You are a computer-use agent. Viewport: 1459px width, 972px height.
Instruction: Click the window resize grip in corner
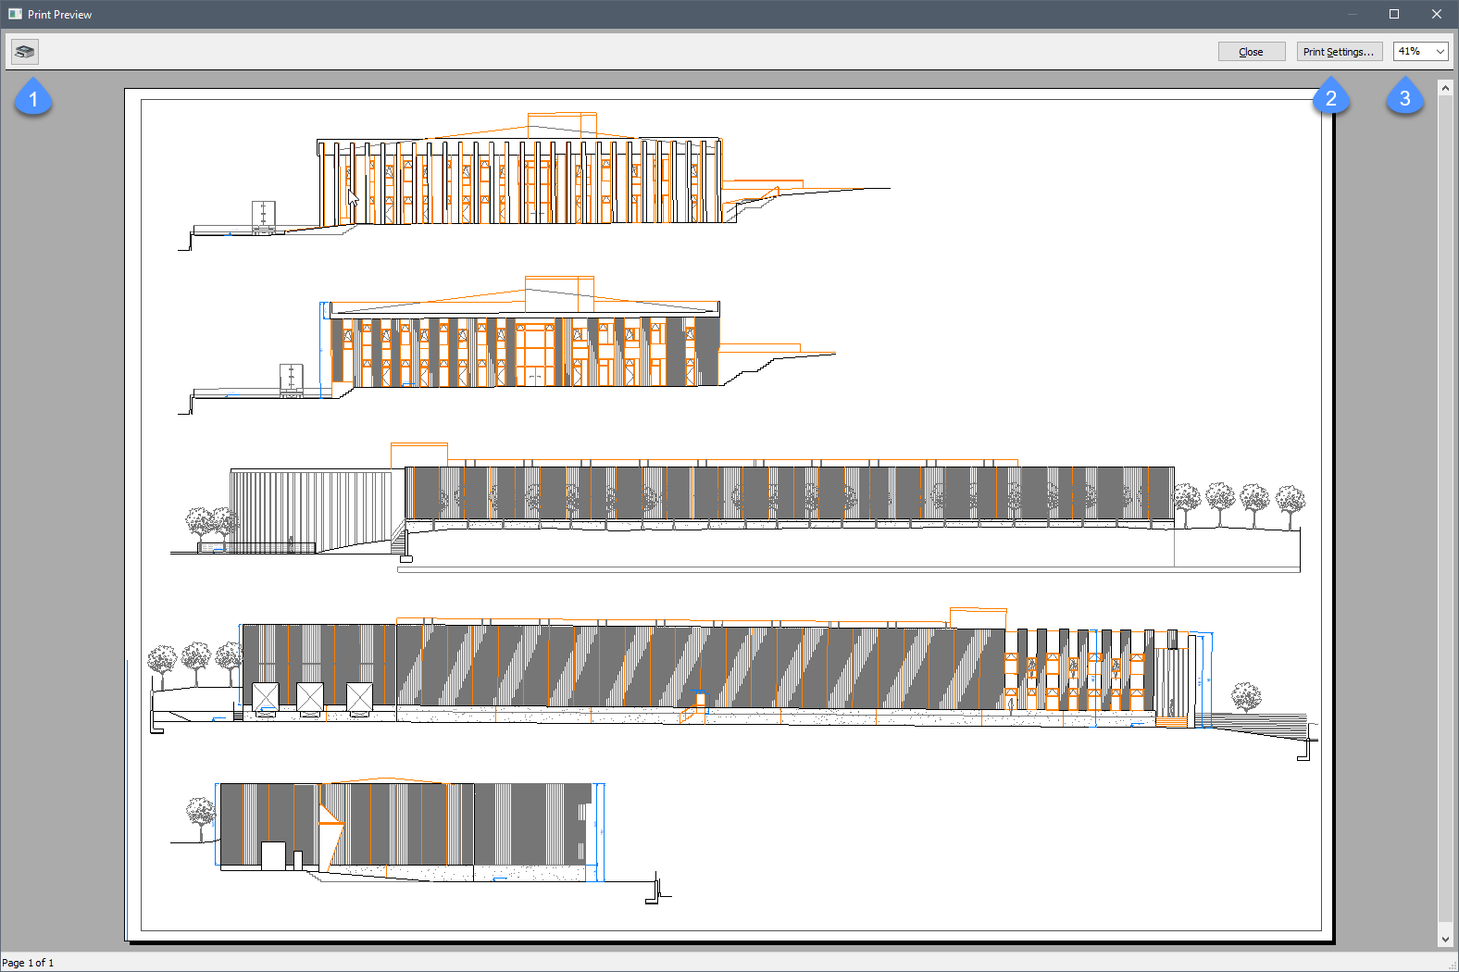coord(1451,965)
